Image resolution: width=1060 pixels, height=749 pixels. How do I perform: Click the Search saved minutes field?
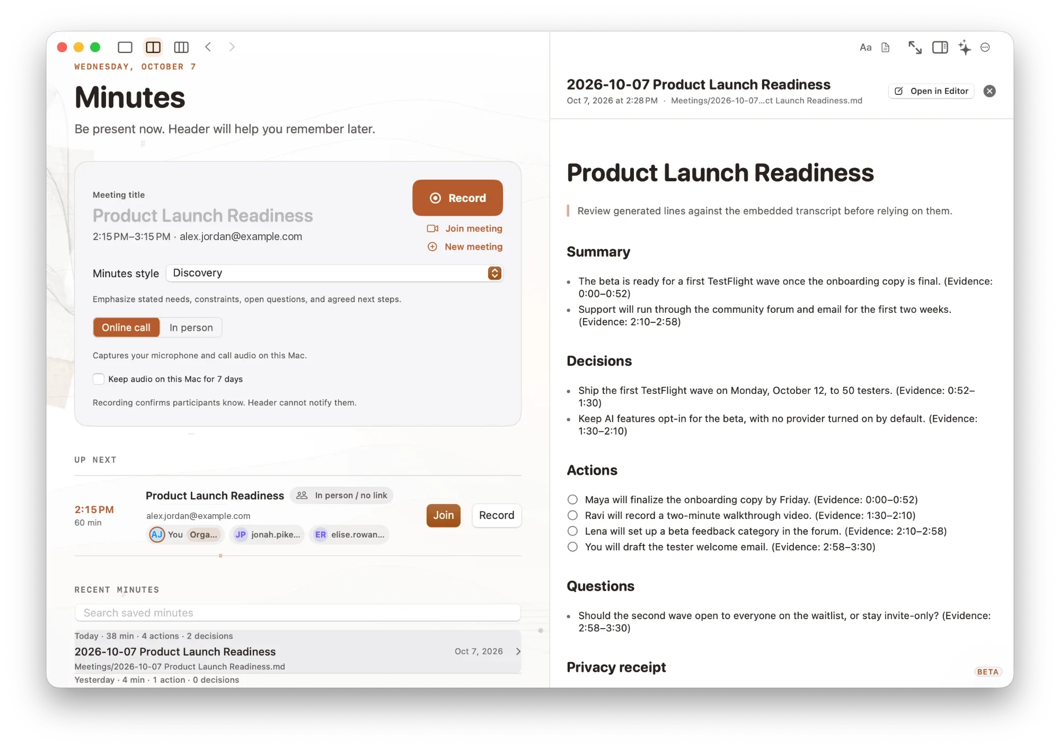[298, 613]
